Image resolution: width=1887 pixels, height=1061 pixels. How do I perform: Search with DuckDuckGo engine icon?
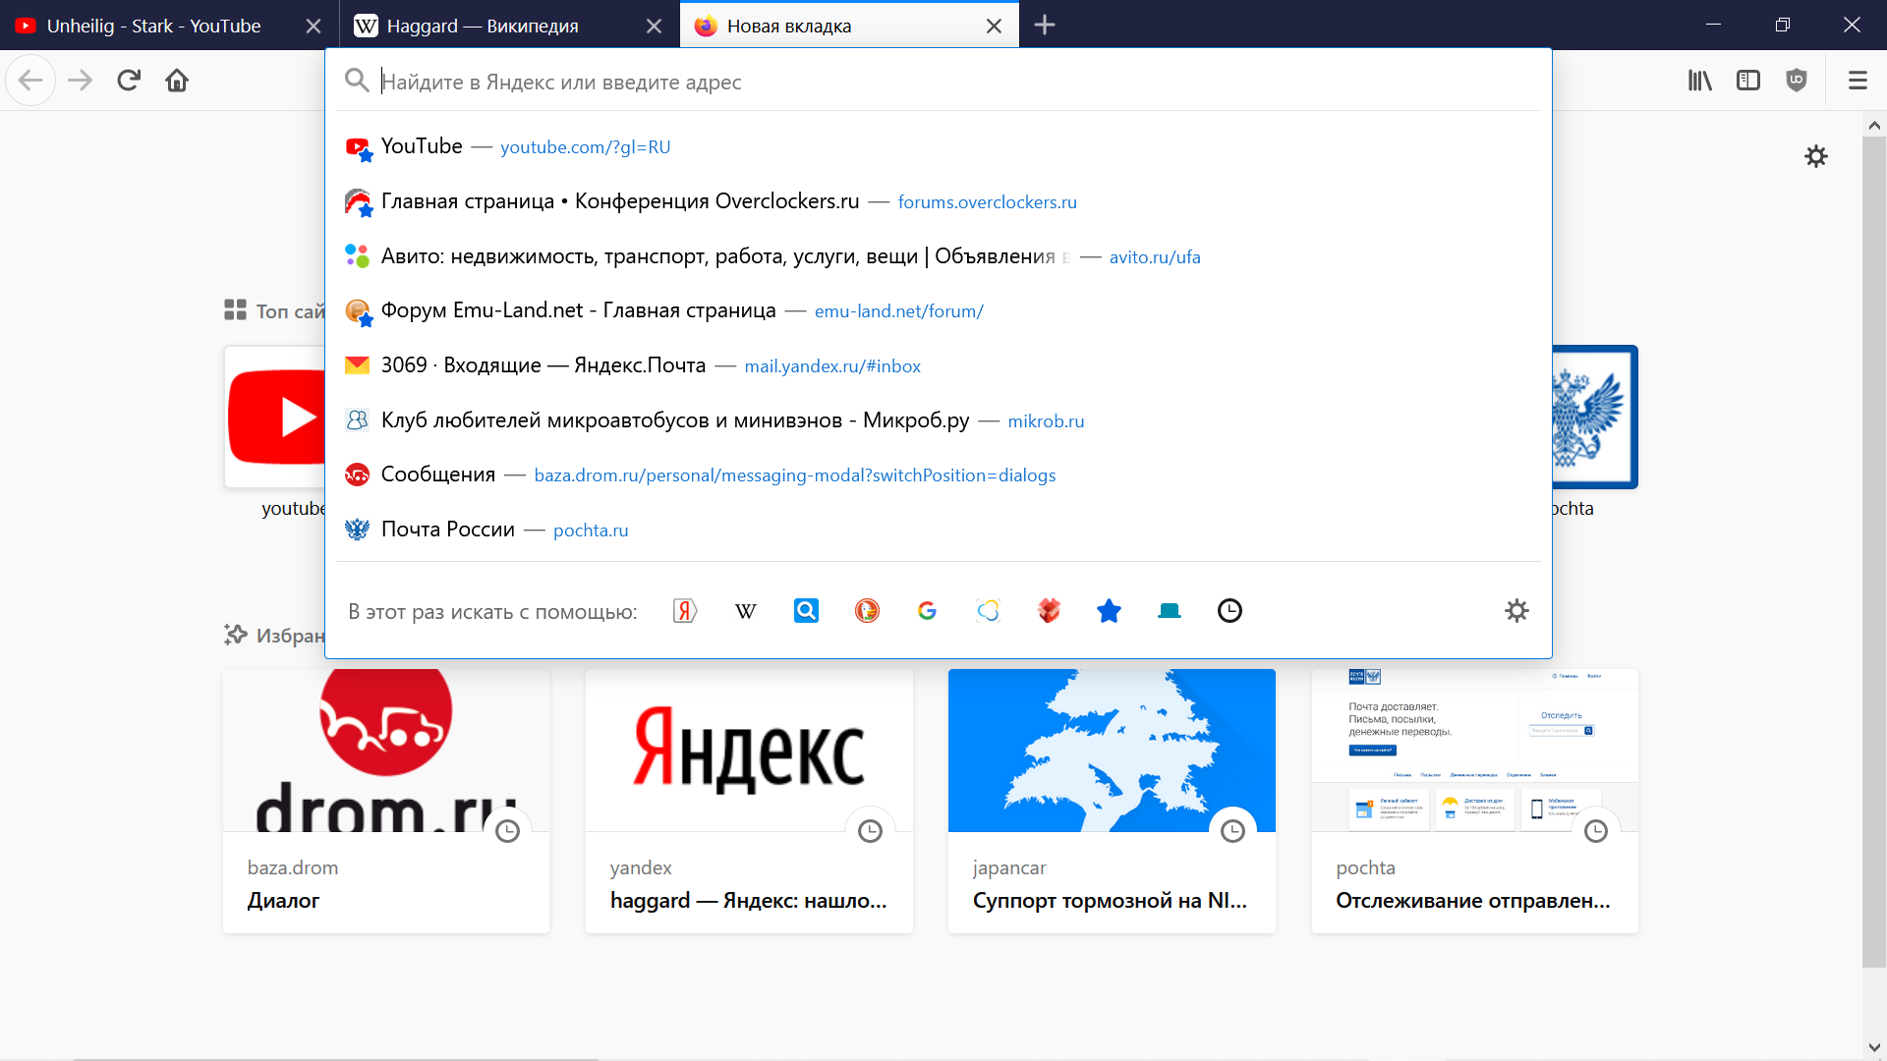pyautogui.click(x=867, y=611)
